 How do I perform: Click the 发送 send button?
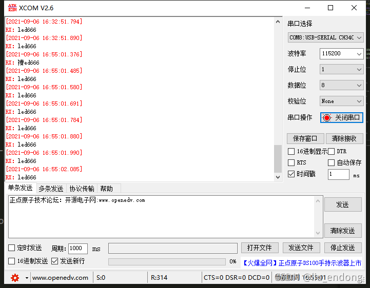coord(343,204)
